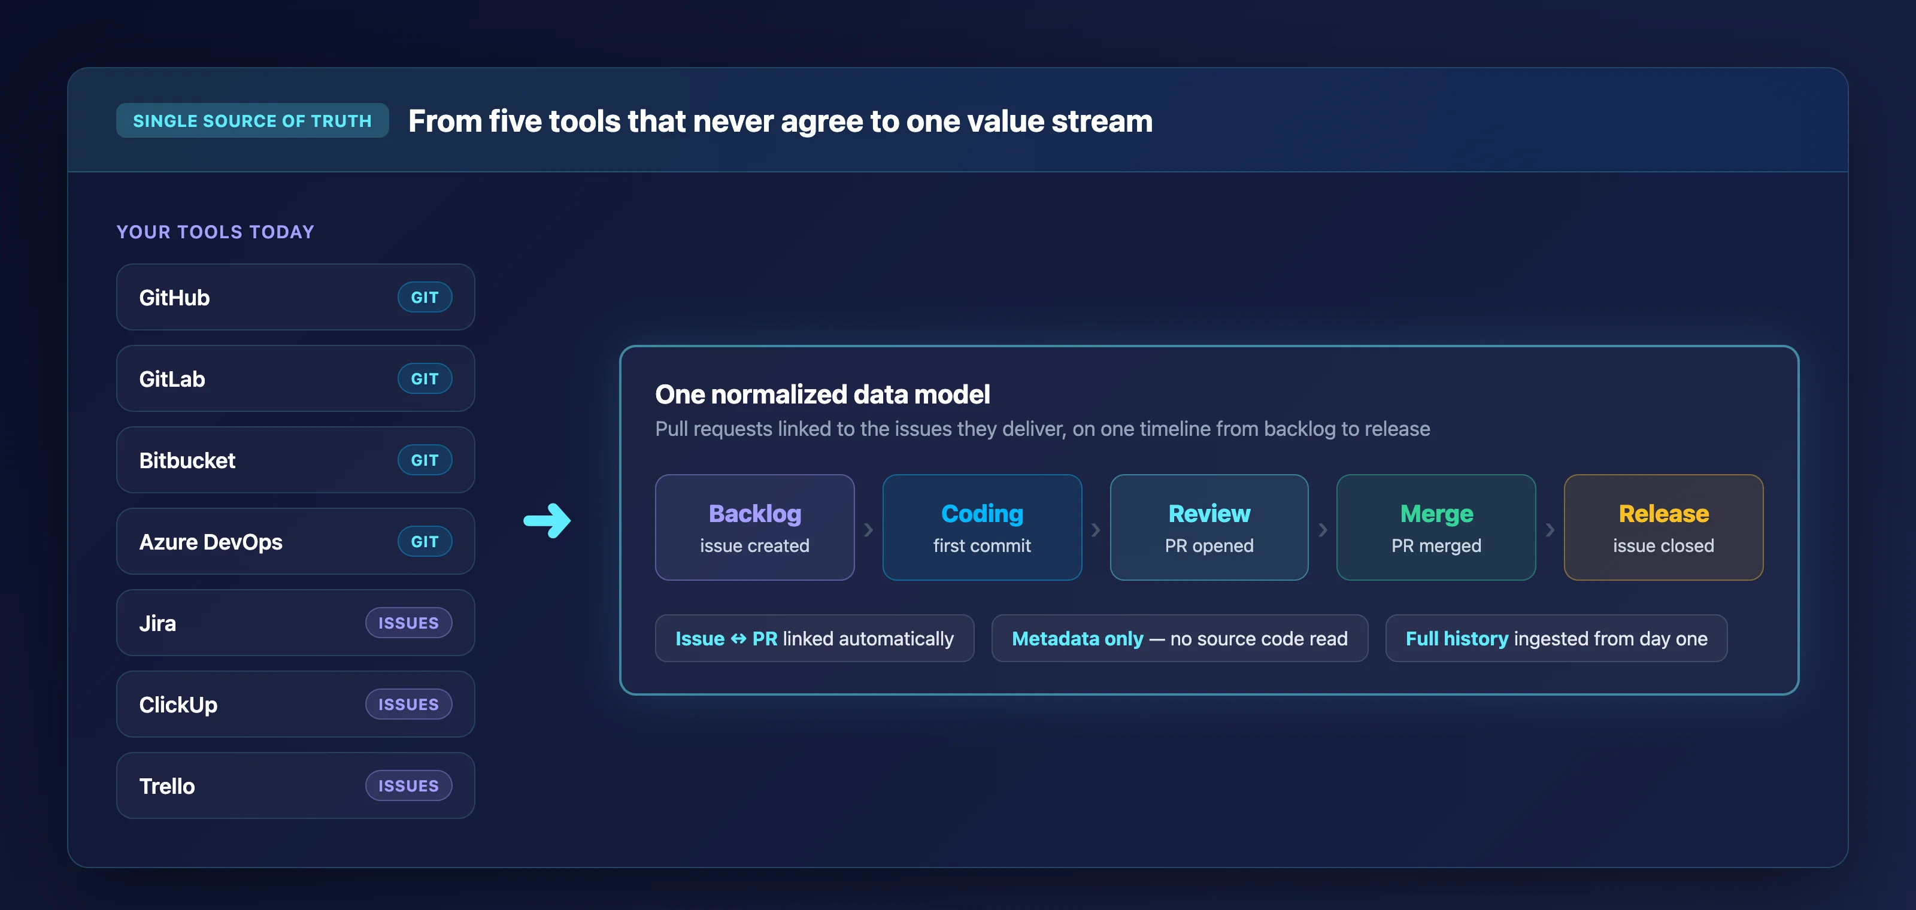
Task: Open the Merge stage card
Action: [x=1436, y=527]
